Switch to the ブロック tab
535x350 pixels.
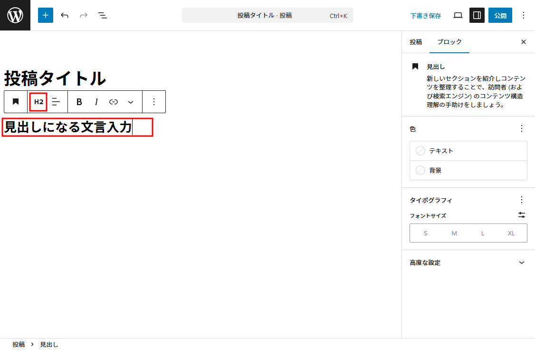coord(449,42)
